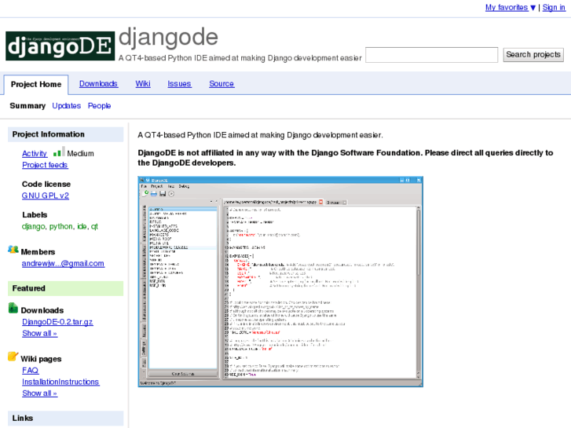Screen dimensions: 571x428
Task: Open the InstallationInstructions wiki page
Action: 60,382
